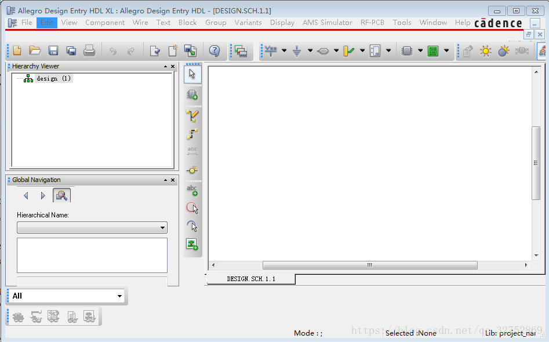
Task: Close the Hierarchy Viewer panel
Action: [173, 67]
